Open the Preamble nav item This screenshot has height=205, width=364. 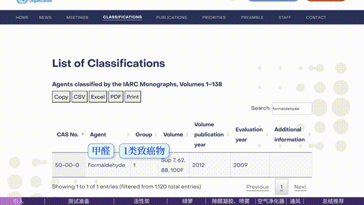pos(252,18)
